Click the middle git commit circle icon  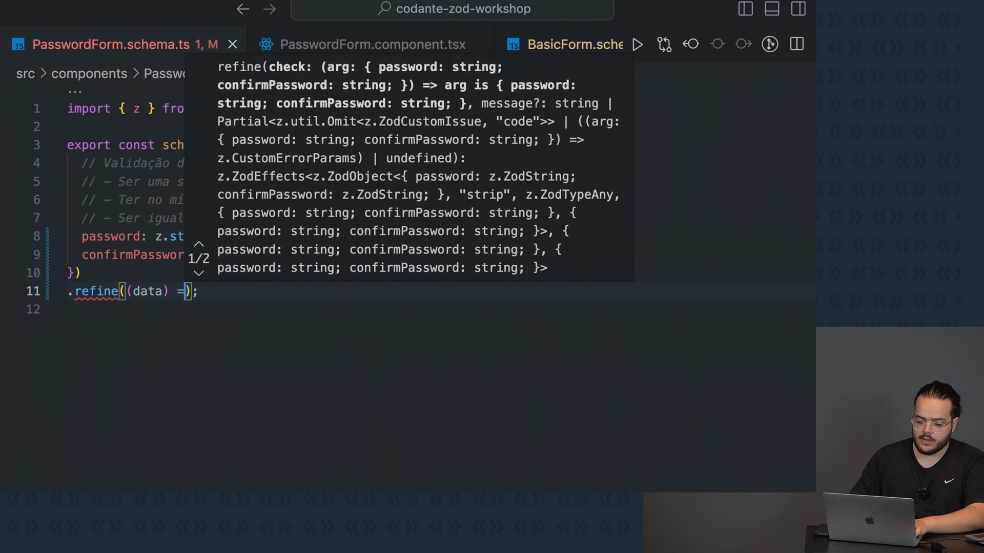717,44
